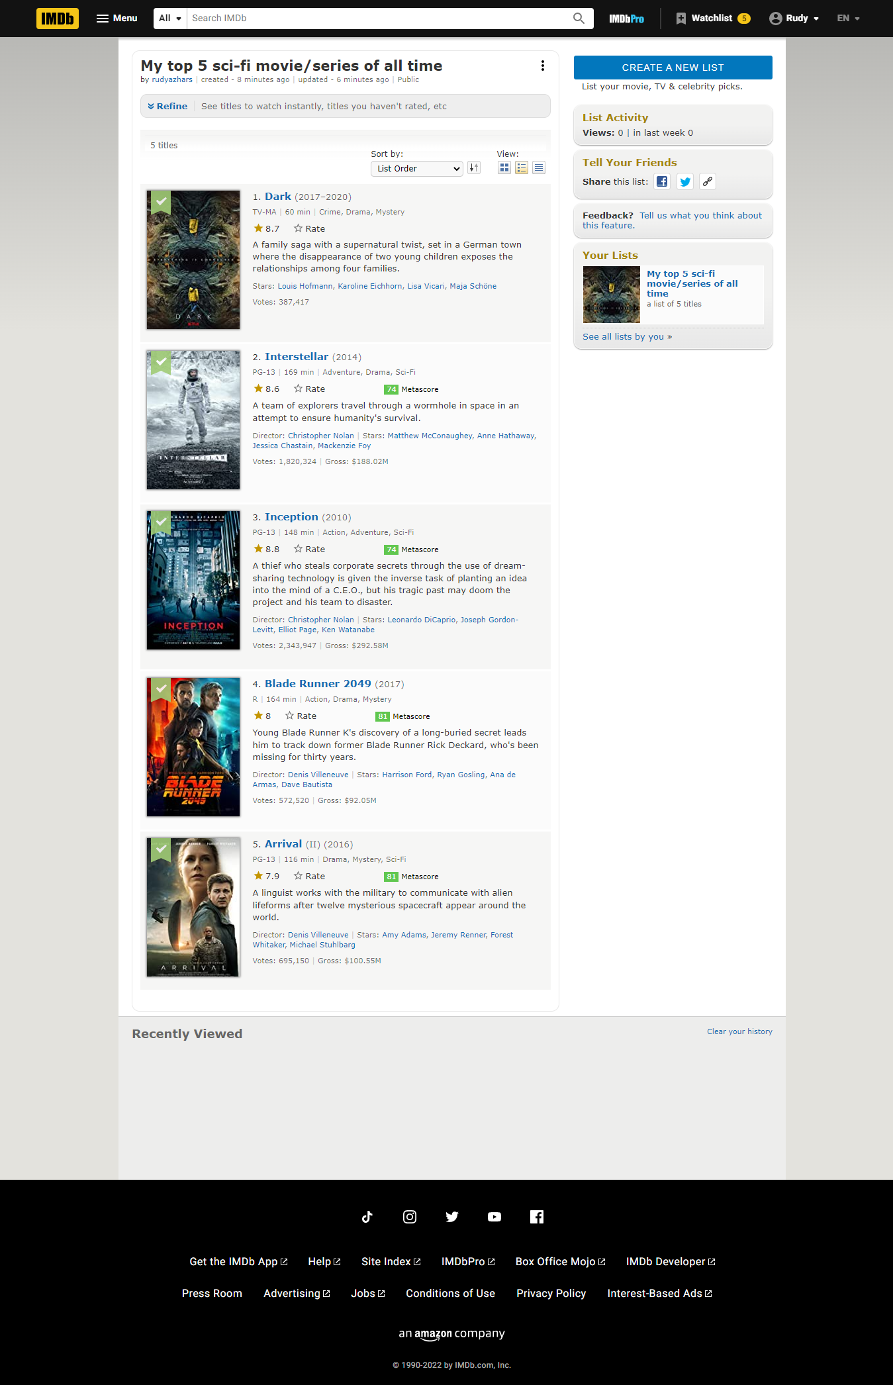
Task: Open Site Index footer link
Action: pos(391,1262)
